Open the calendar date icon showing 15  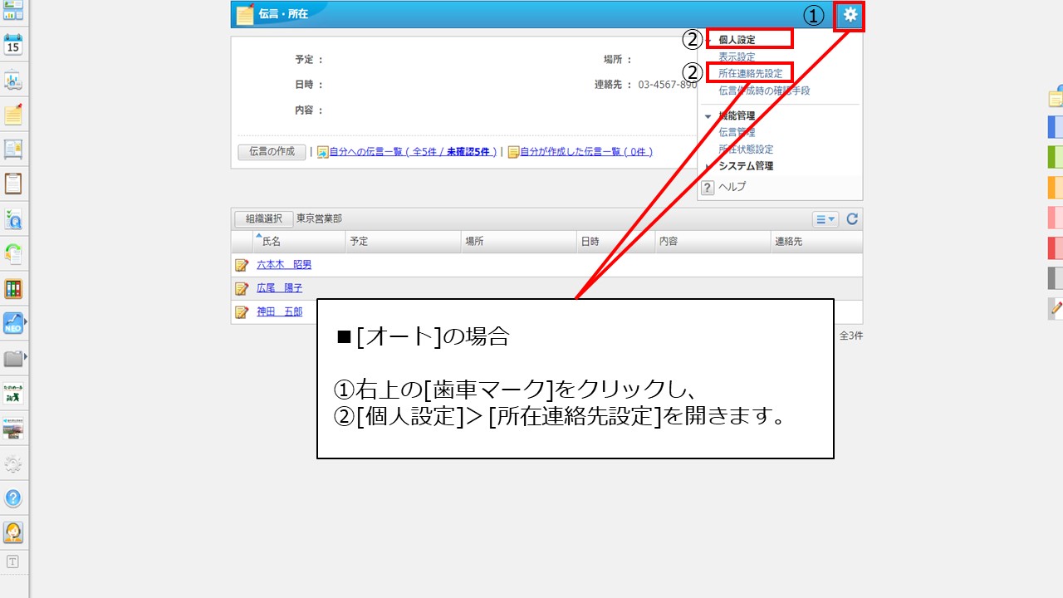click(12, 46)
